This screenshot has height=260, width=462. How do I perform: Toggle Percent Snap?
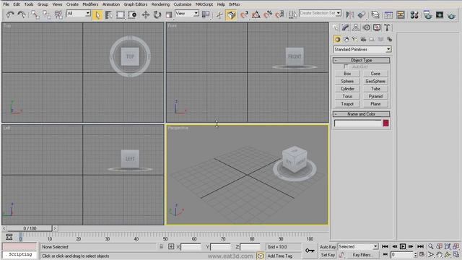pos(268,14)
